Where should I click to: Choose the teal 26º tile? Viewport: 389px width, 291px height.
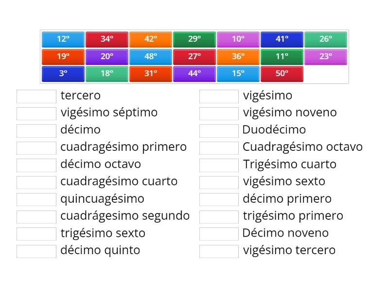coord(326,39)
